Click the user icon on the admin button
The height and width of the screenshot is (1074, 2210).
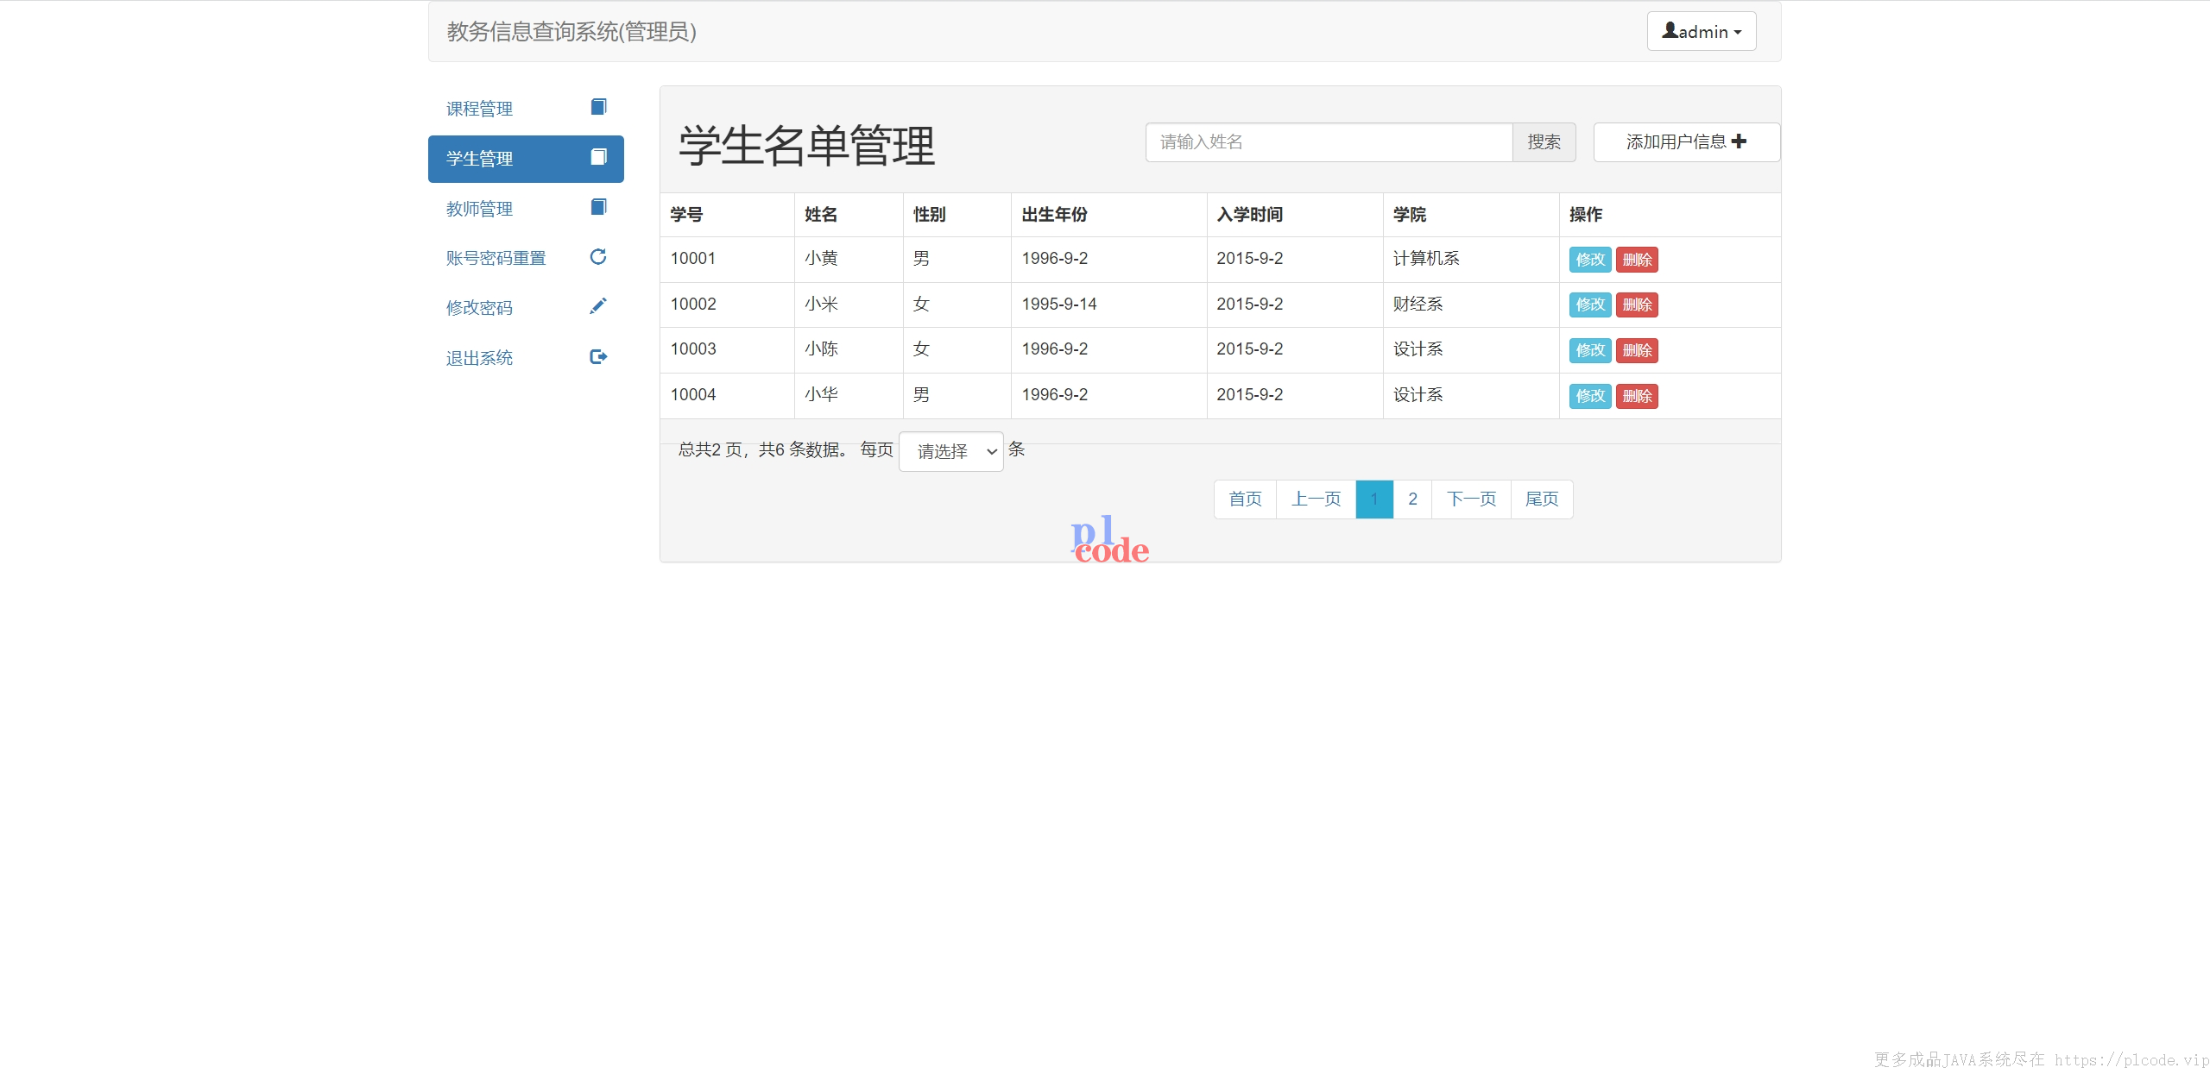pos(1670,31)
